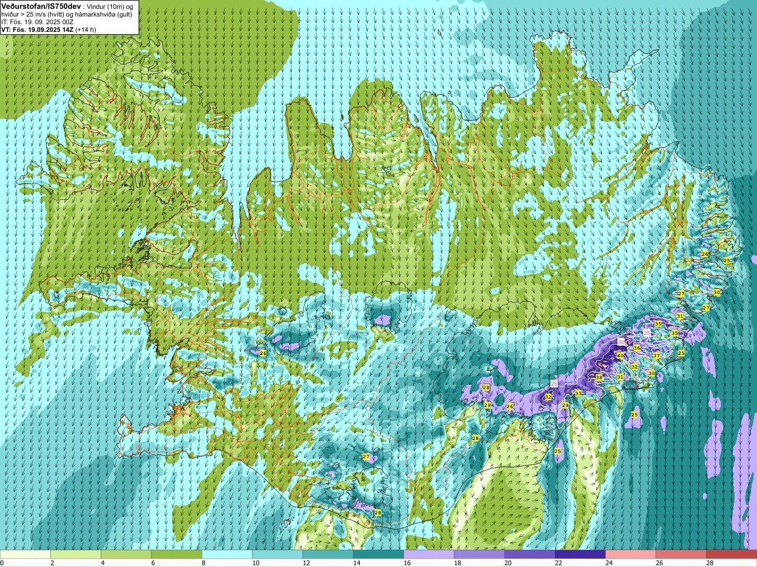Click the "8" tick label on color scale
Screen dimensions: 757x567
click(x=204, y=563)
